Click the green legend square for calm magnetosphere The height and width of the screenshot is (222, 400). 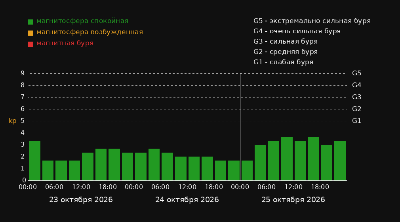click(30, 22)
